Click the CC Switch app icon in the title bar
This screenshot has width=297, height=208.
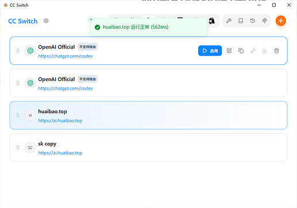click(x=6, y=5)
